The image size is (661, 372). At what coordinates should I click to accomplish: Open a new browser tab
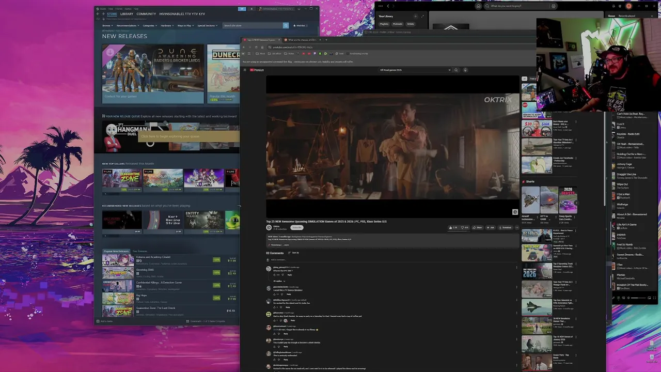tap(326, 40)
